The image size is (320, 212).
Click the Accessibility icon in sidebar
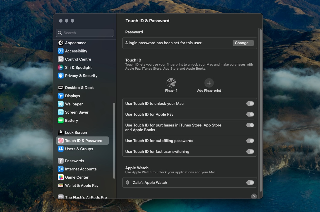[61, 51]
